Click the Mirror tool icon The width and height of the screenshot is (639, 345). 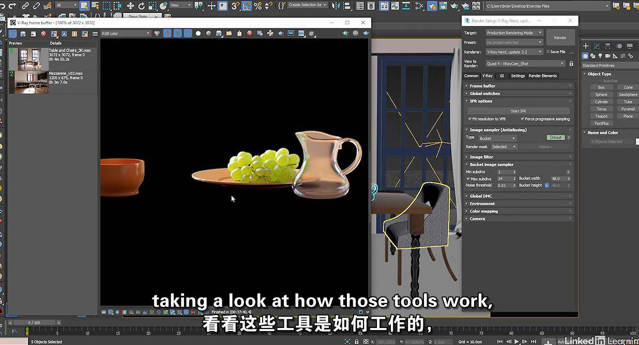(x=336, y=6)
